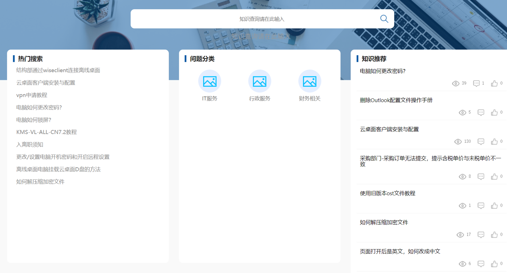The image size is (507, 273).
Task: Like the 如何解压缩加密文件 recommended article
Action: (x=494, y=235)
